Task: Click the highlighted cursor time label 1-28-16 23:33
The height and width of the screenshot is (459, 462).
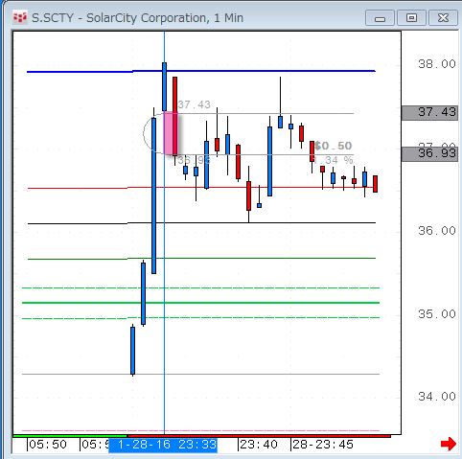Action: click(x=163, y=445)
